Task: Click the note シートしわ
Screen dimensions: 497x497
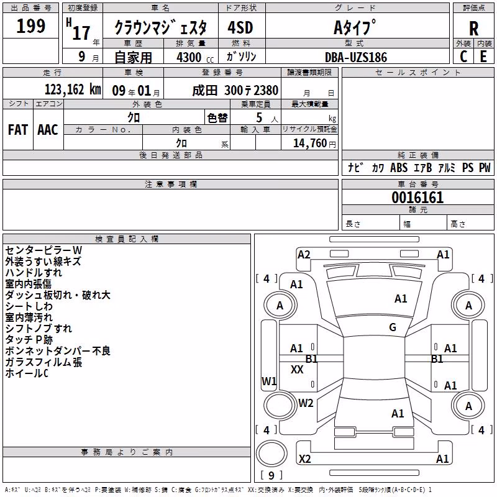Action: coord(29,306)
